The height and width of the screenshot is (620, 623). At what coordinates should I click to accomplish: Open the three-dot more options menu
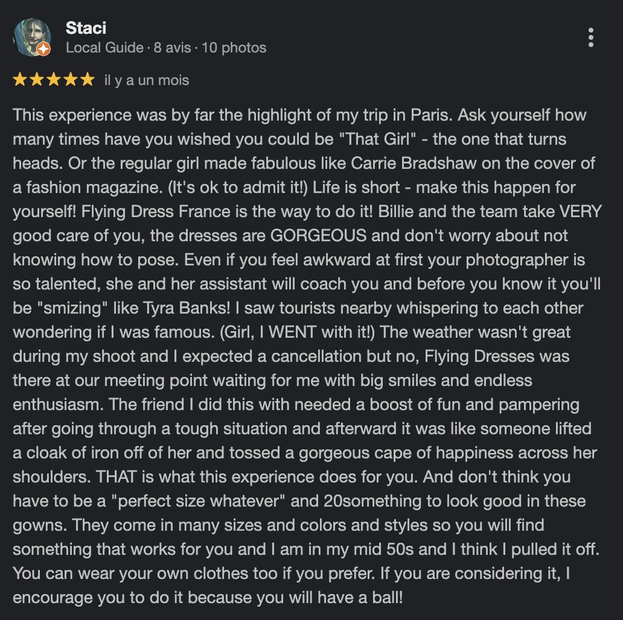(x=590, y=37)
